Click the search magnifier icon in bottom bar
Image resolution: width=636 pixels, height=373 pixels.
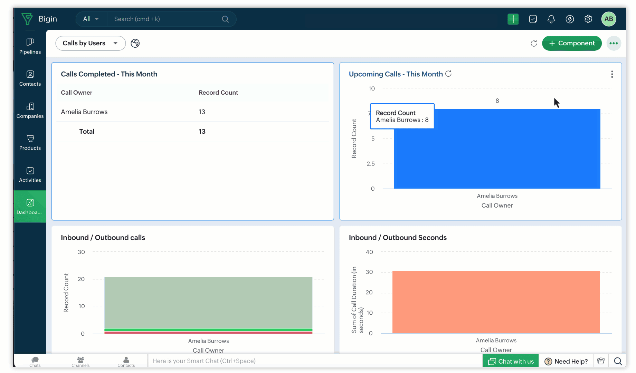click(x=618, y=361)
